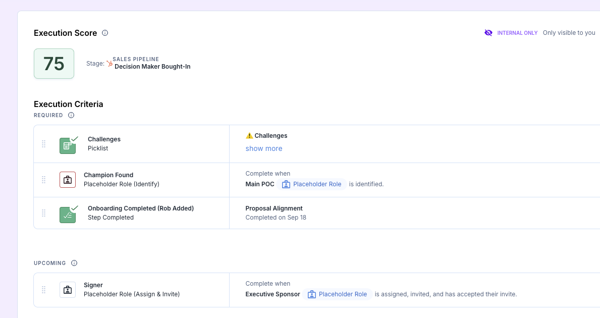This screenshot has width=600, height=318.
Task: Click the Proposal Alignment text
Action: coord(274,208)
